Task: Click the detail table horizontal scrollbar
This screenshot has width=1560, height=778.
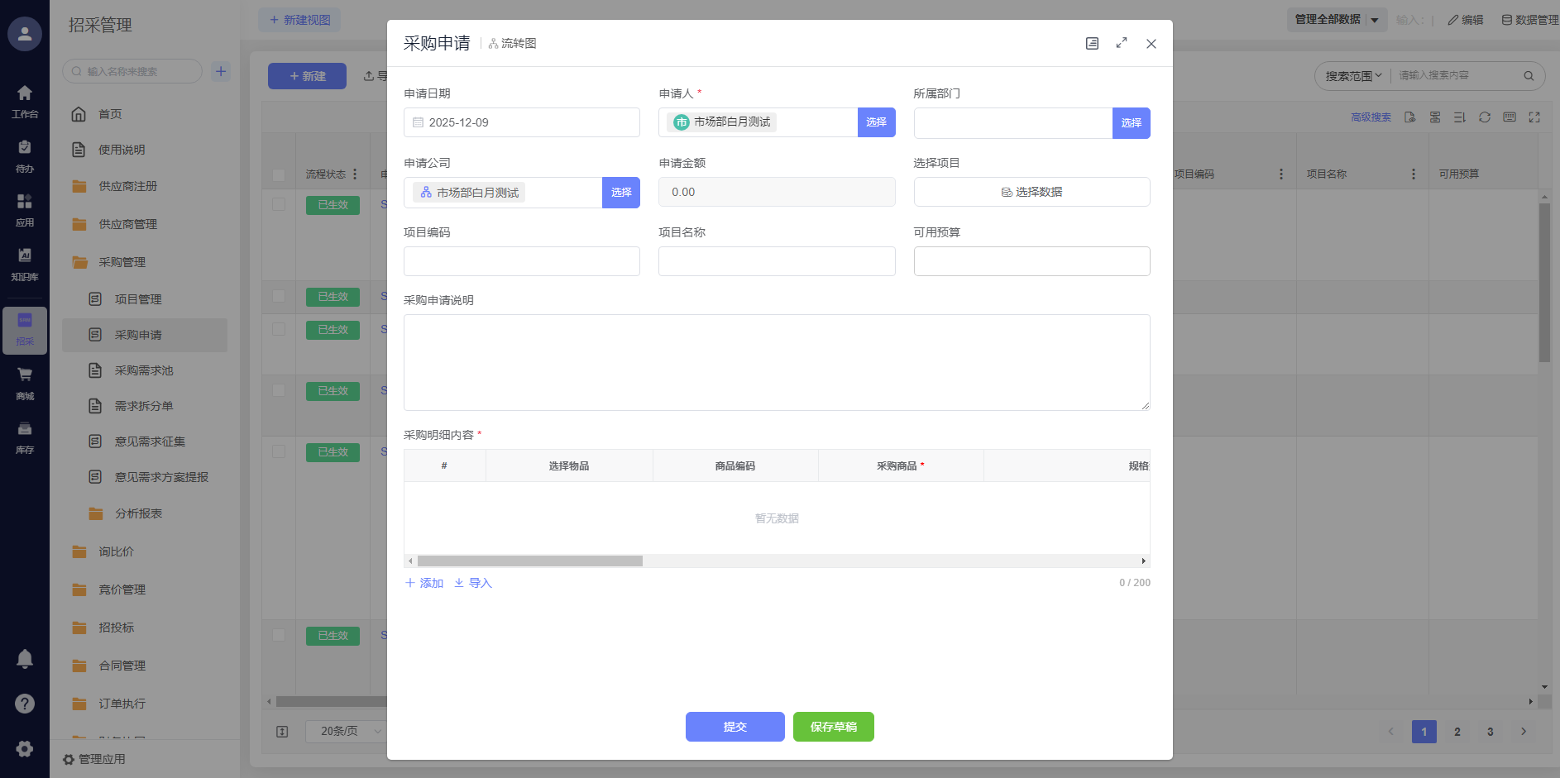Action: point(529,561)
